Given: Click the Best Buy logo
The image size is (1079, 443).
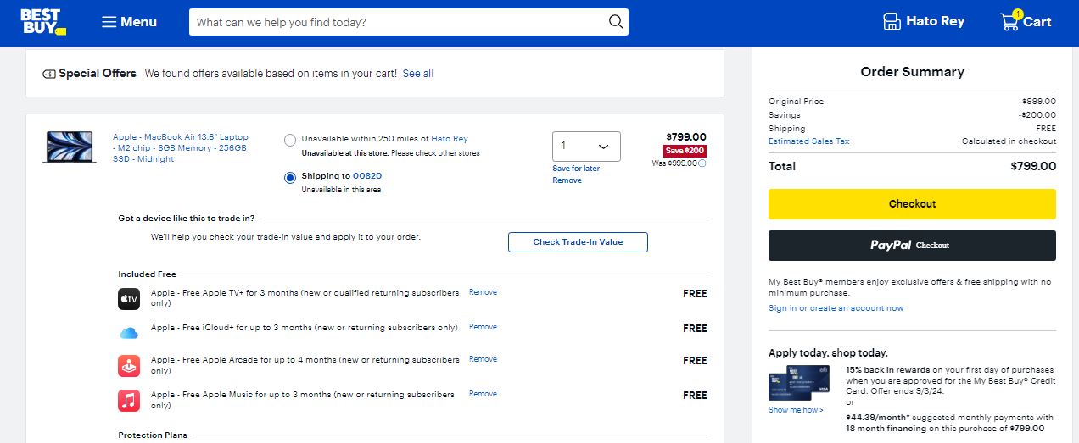Looking at the screenshot, I should (x=42, y=22).
